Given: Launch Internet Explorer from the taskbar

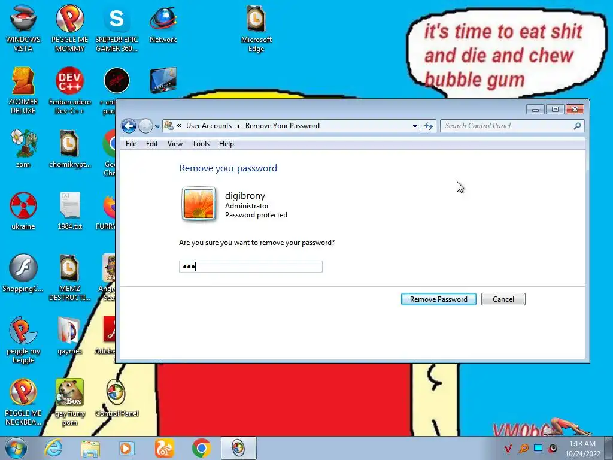Looking at the screenshot, I should click(x=53, y=448).
